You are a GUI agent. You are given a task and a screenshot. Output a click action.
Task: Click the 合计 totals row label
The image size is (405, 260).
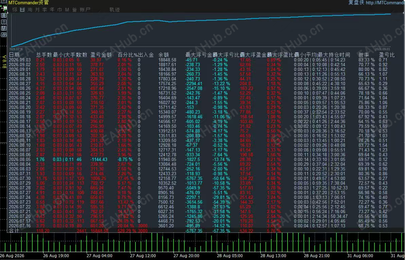tap(14, 230)
